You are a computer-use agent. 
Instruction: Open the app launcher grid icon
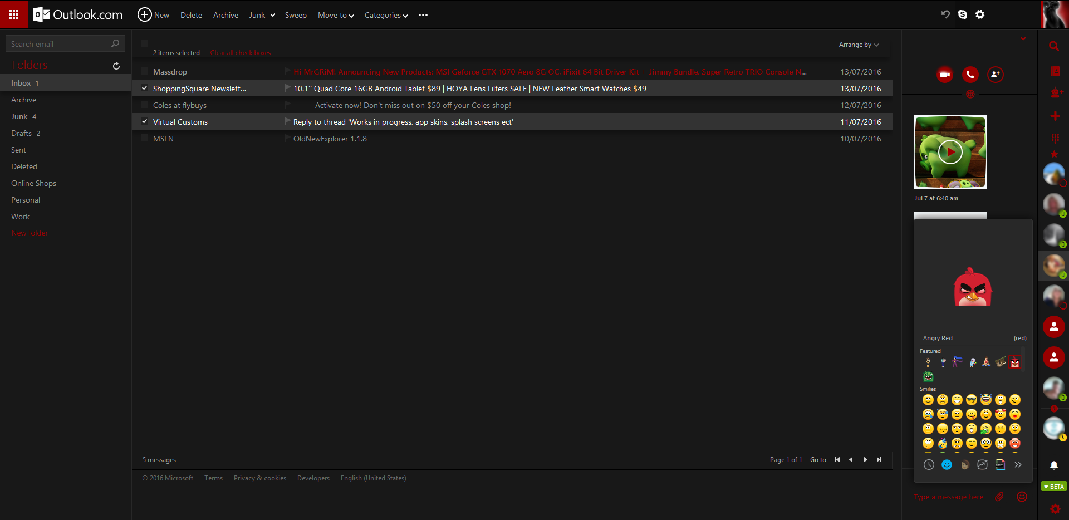pos(14,14)
